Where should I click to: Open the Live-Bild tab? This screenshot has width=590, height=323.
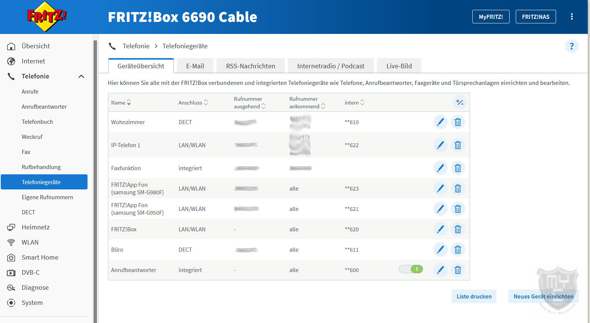pos(399,66)
